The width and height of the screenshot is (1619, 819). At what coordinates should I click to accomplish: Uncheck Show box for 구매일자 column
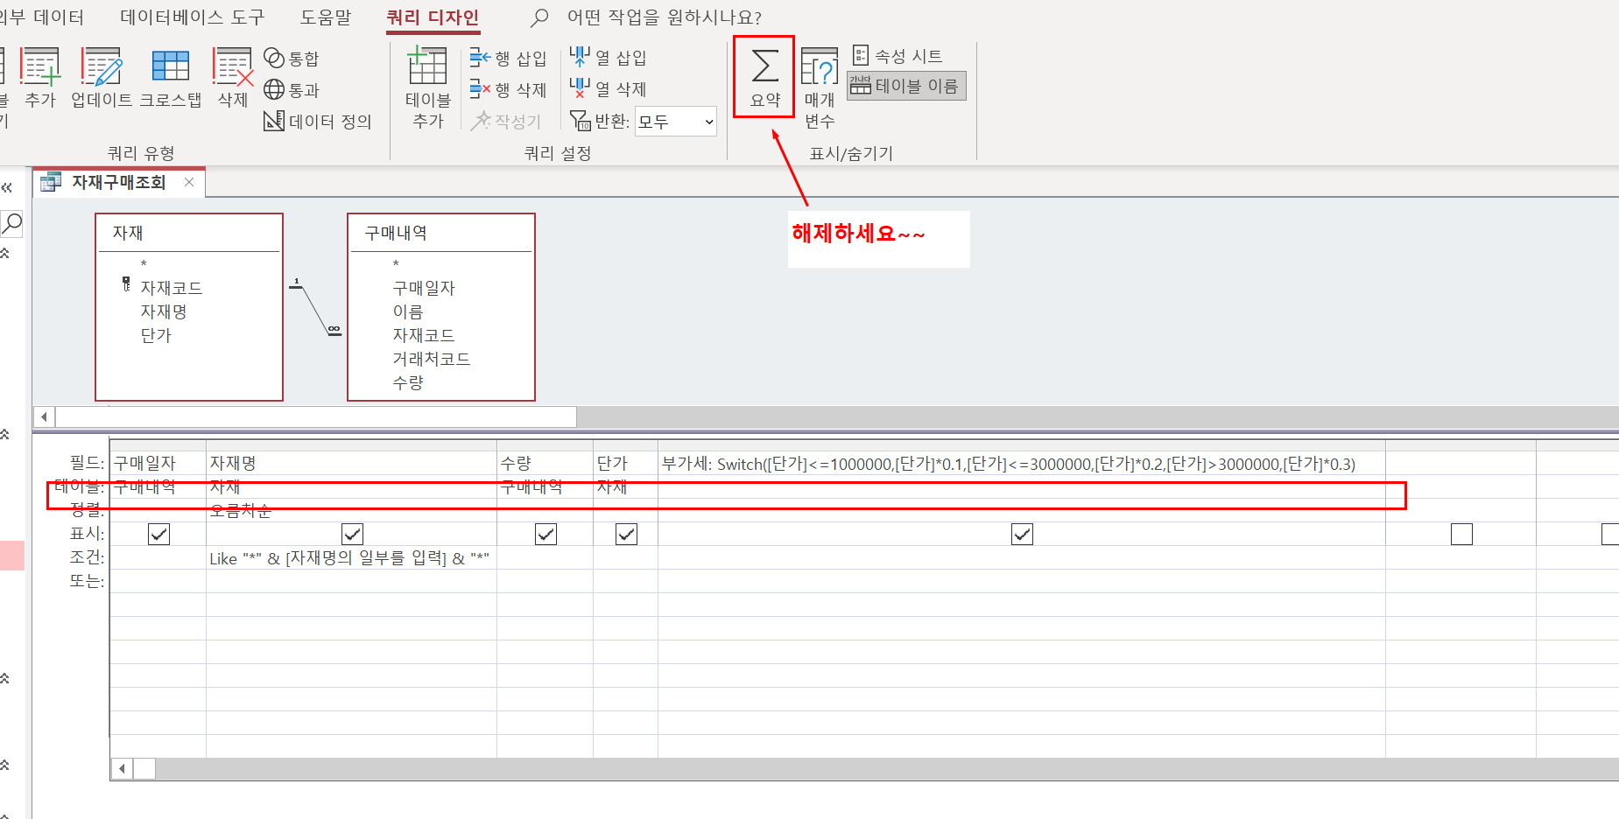coord(158,534)
